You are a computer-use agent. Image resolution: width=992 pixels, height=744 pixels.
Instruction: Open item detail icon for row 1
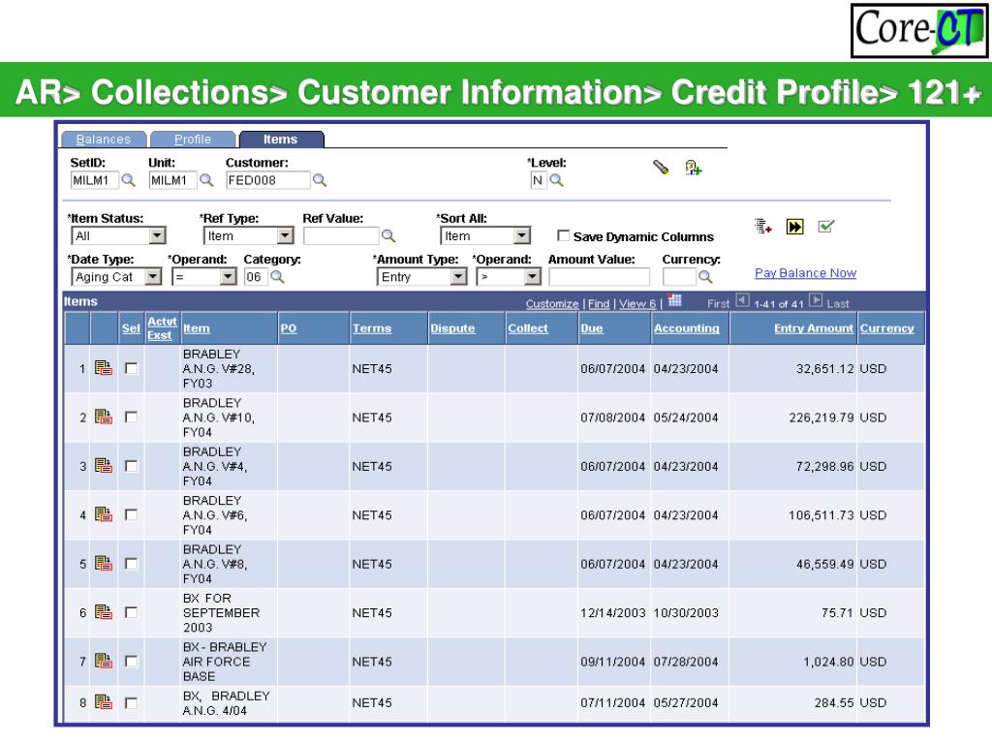[x=104, y=367]
